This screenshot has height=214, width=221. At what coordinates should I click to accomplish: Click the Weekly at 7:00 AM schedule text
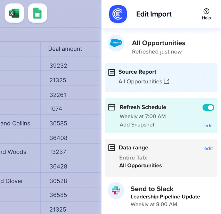(142, 116)
